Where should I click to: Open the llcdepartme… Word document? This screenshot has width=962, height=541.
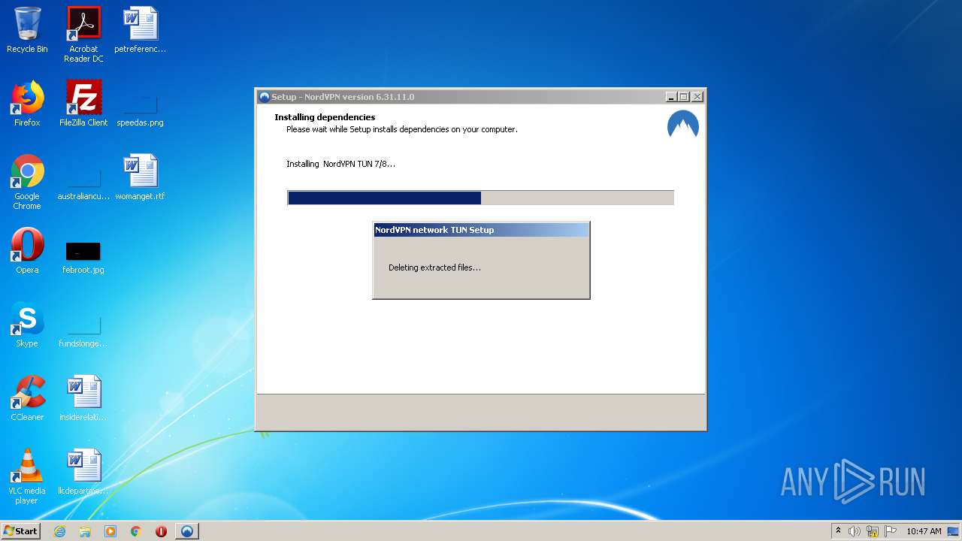83,473
